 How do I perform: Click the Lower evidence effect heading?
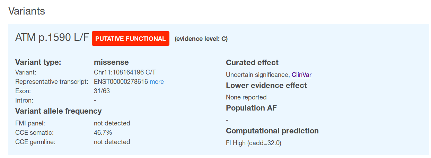click(x=266, y=86)
